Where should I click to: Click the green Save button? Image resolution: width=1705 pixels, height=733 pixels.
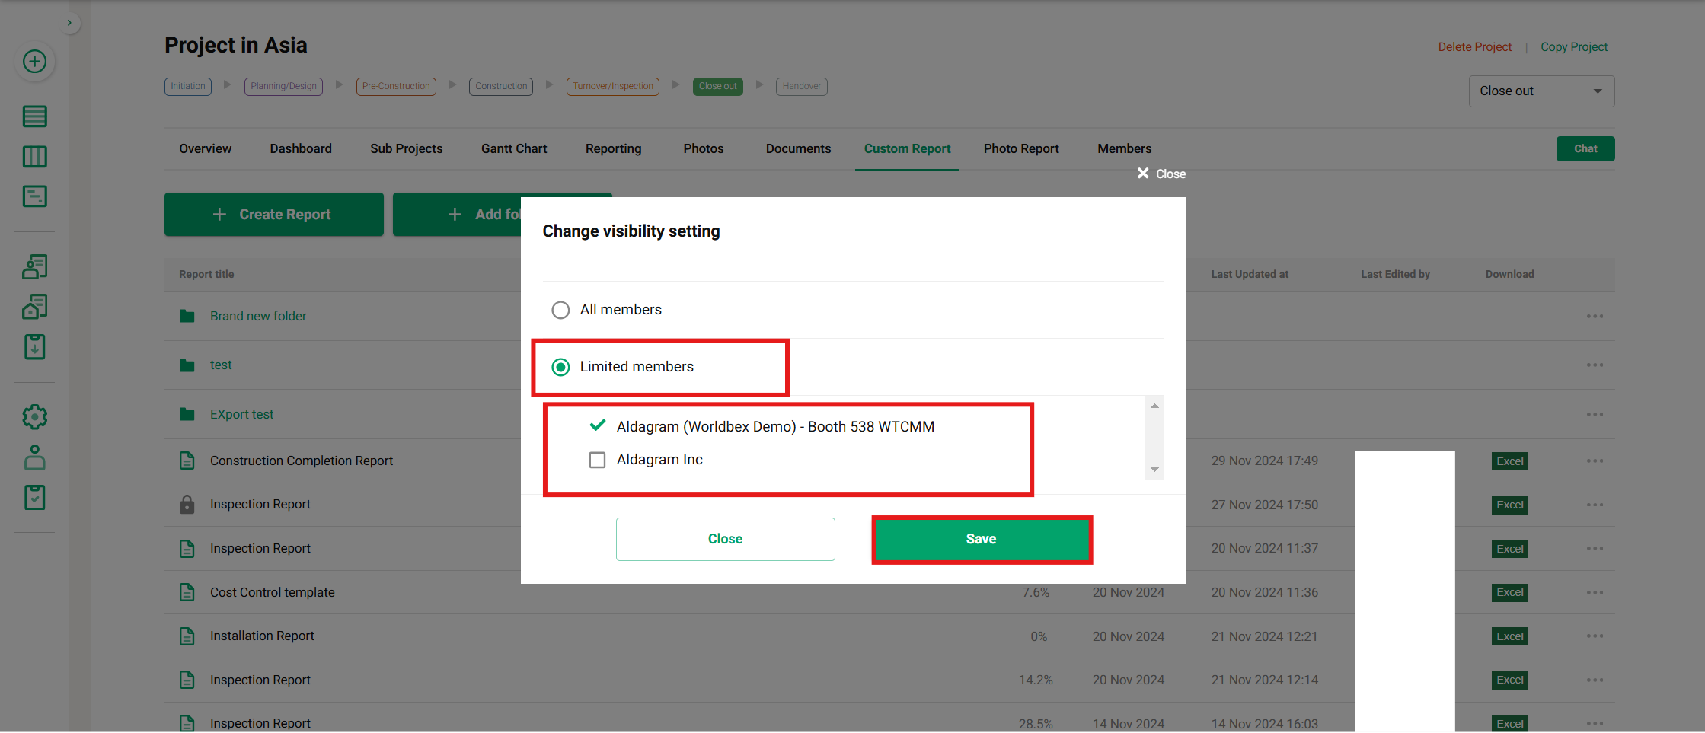(981, 539)
